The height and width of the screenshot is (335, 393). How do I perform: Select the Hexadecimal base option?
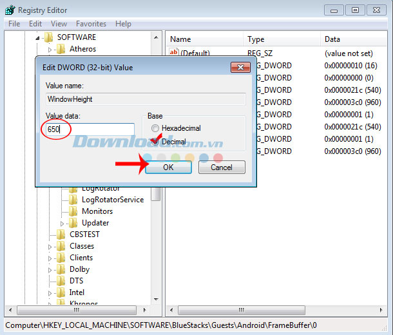[x=155, y=128]
